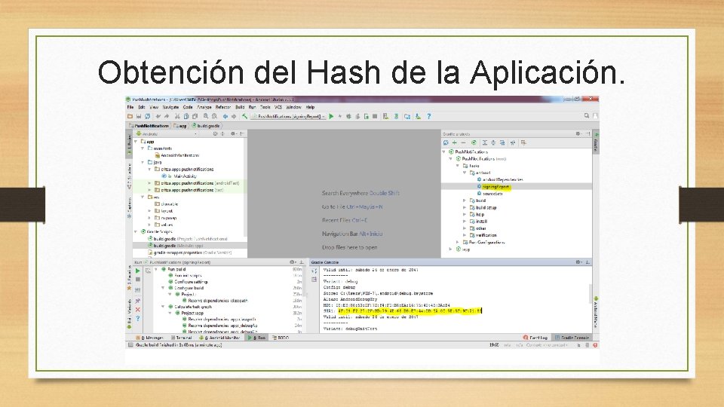Click the Gradle Console vertical scrollbar
This screenshot has width=724, height=407.
590,293
